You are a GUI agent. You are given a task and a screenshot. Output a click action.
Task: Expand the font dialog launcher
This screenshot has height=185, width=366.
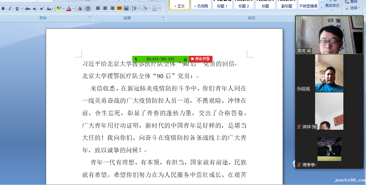pyautogui.click(x=90, y=18)
